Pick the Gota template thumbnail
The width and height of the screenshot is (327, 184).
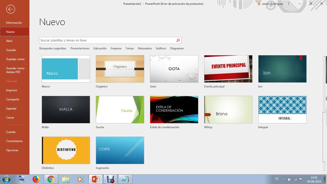pos(174,69)
